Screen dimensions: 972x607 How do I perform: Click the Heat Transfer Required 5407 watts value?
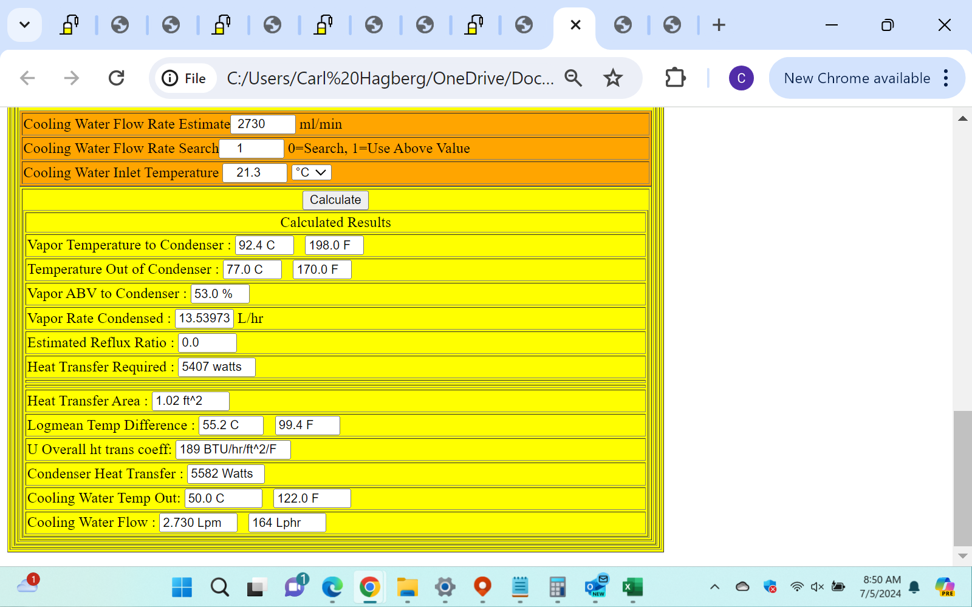pyautogui.click(x=217, y=367)
